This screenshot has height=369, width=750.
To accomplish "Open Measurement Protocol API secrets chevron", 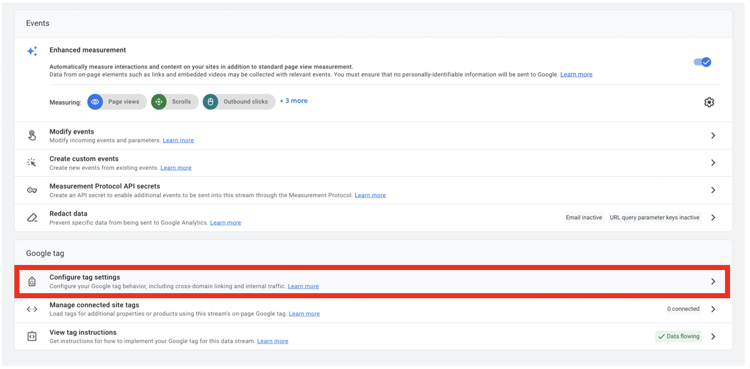I will pos(713,190).
